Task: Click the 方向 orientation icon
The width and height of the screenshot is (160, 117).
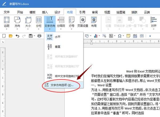Action: pyautogui.click(x=17, y=20)
